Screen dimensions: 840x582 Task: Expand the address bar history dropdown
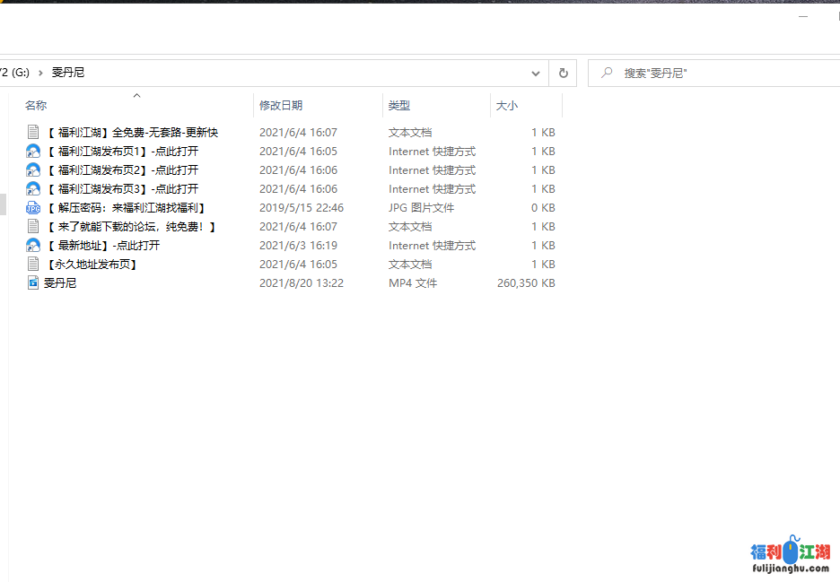point(536,73)
